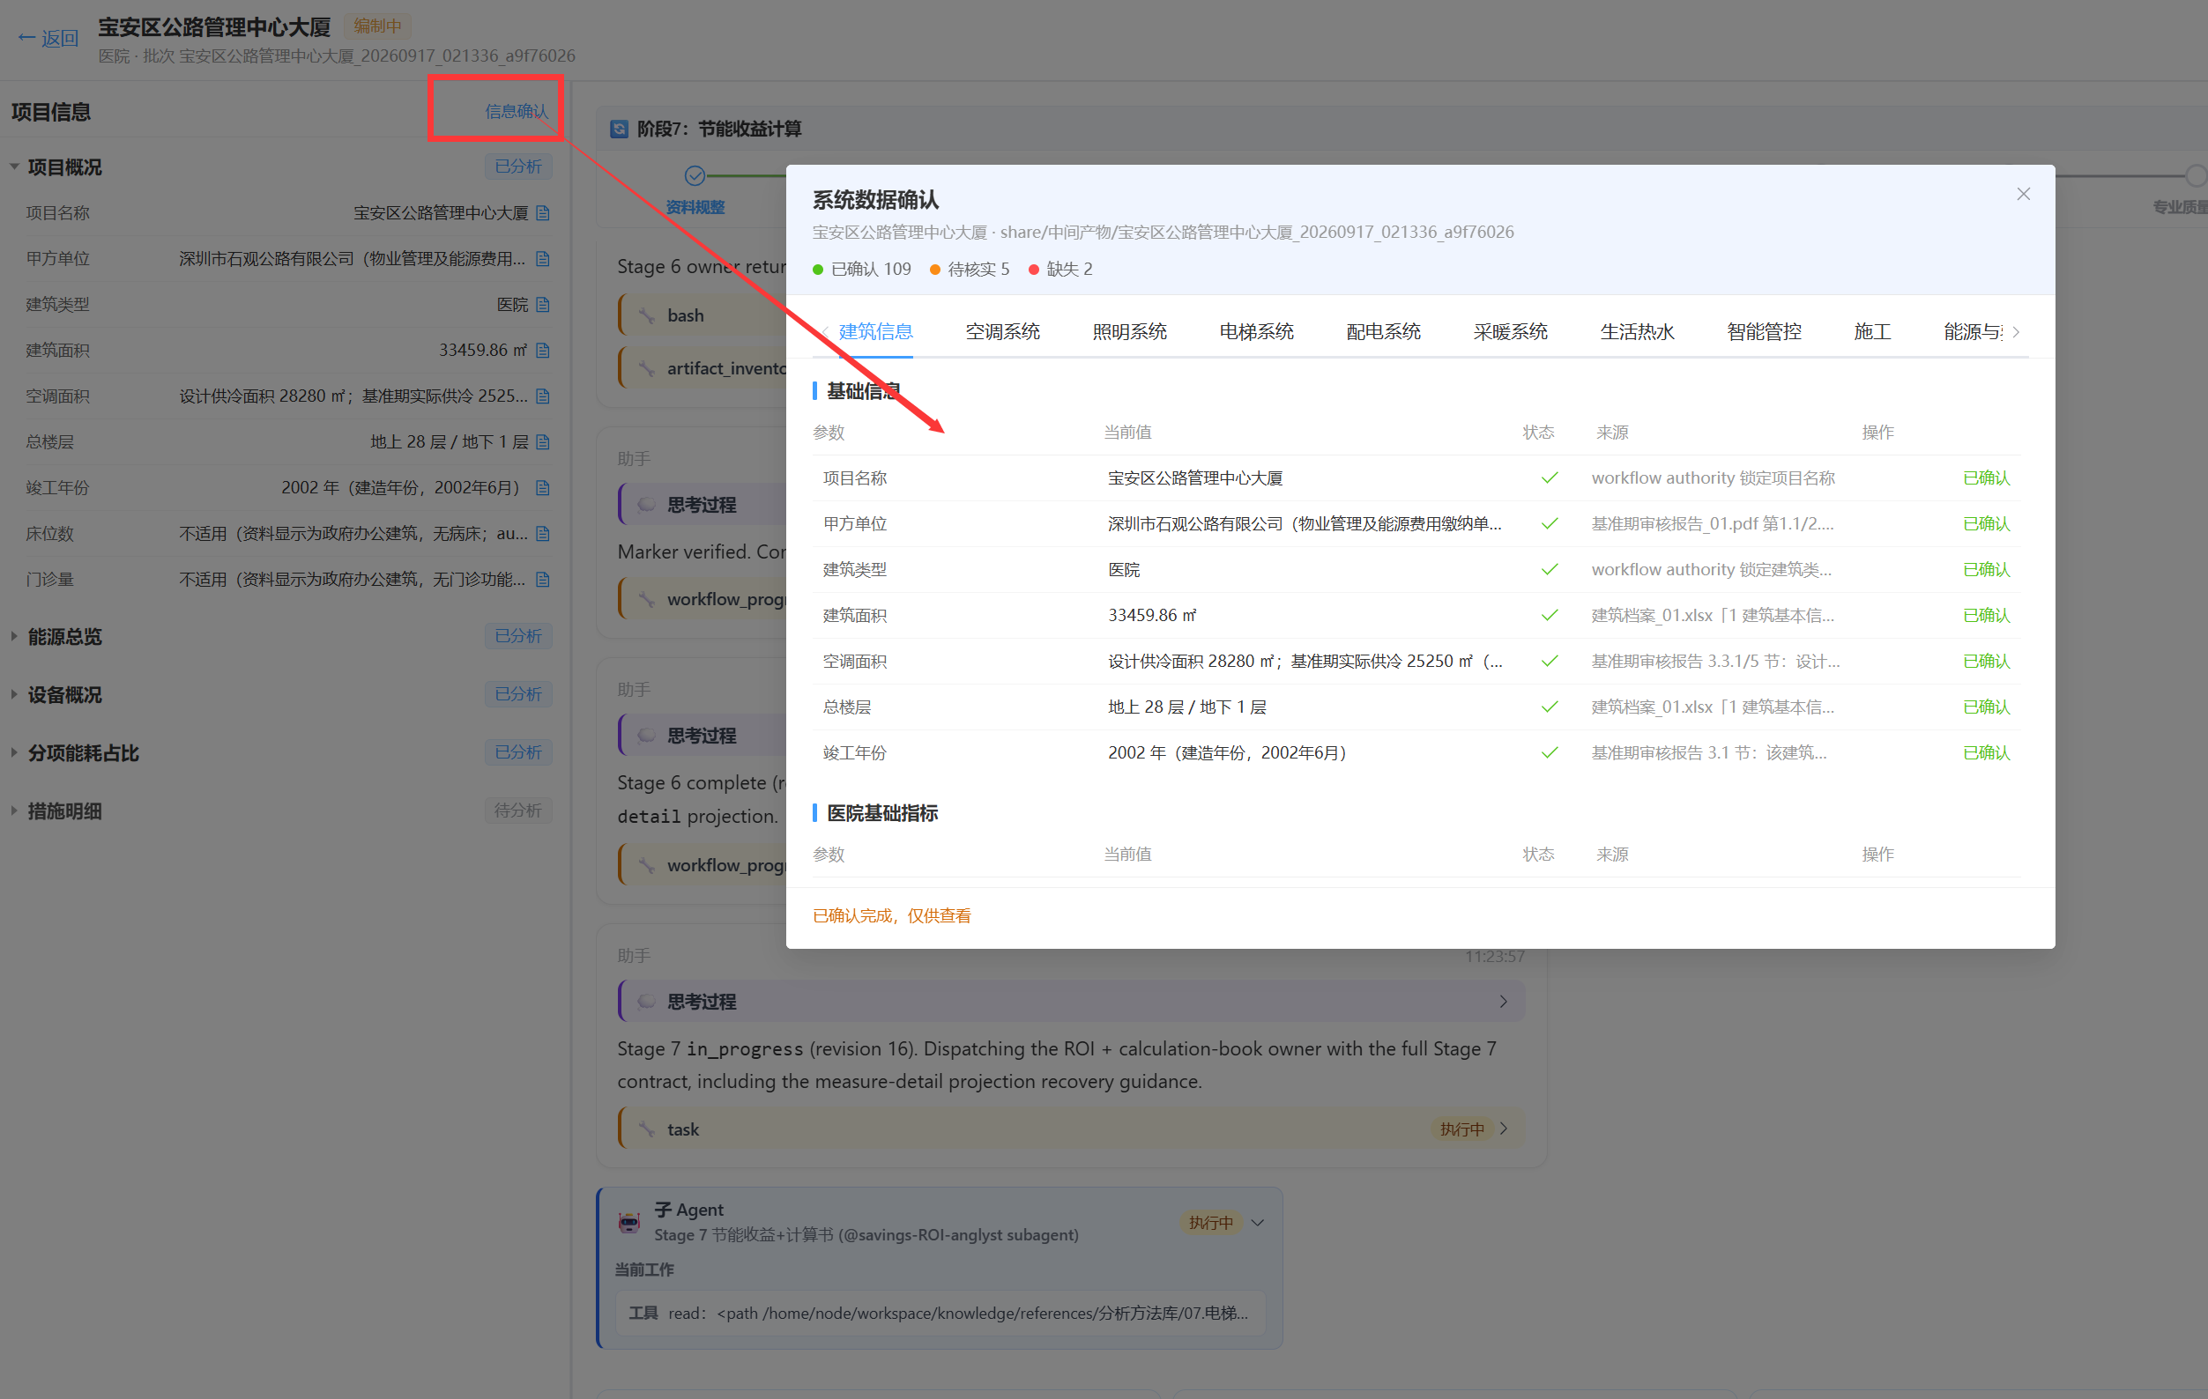Expand the 分项能耗占比 section
This screenshot has height=1399, width=2208.
15,752
